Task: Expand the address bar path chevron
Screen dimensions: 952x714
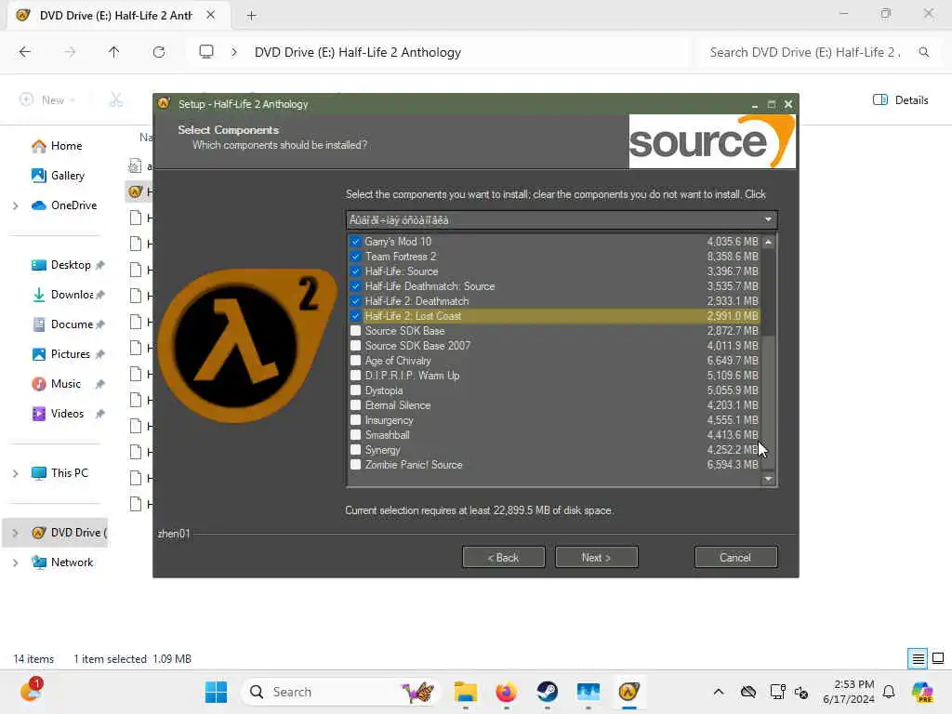Action: click(234, 52)
